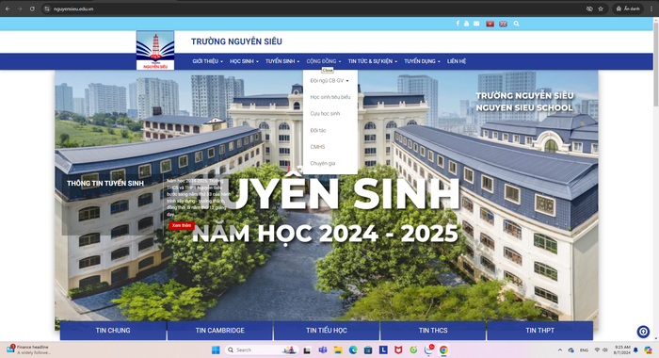Open the school's Facebook page icon
The image size is (659, 358).
point(458,24)
